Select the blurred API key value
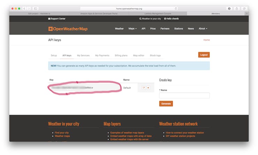Image resolution: width=258 pixels, height=155 pixels. tap(73, 88)
